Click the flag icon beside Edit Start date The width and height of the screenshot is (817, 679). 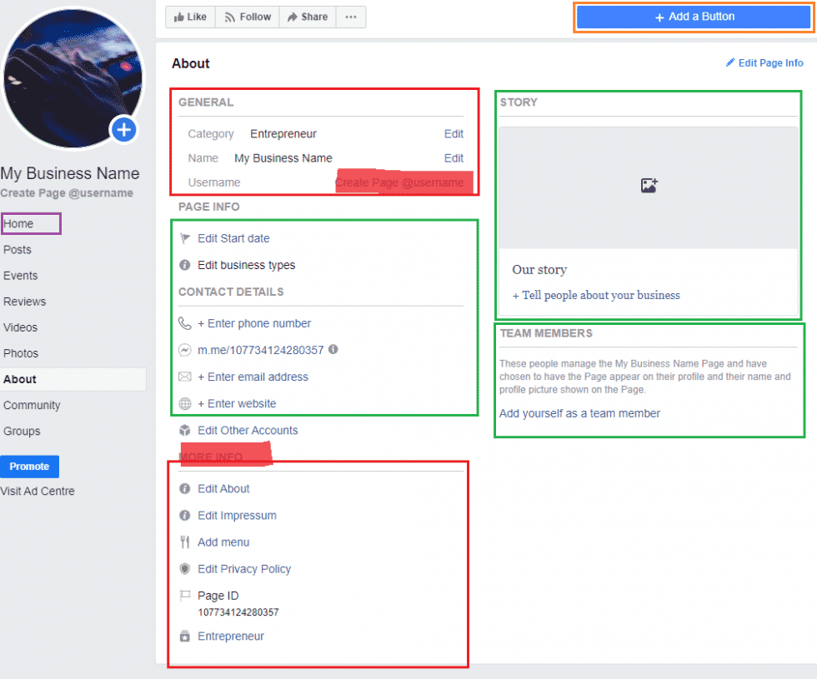[x=185, y=238]
